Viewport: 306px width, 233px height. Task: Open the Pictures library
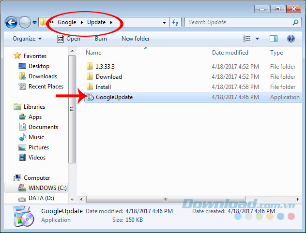33,147
